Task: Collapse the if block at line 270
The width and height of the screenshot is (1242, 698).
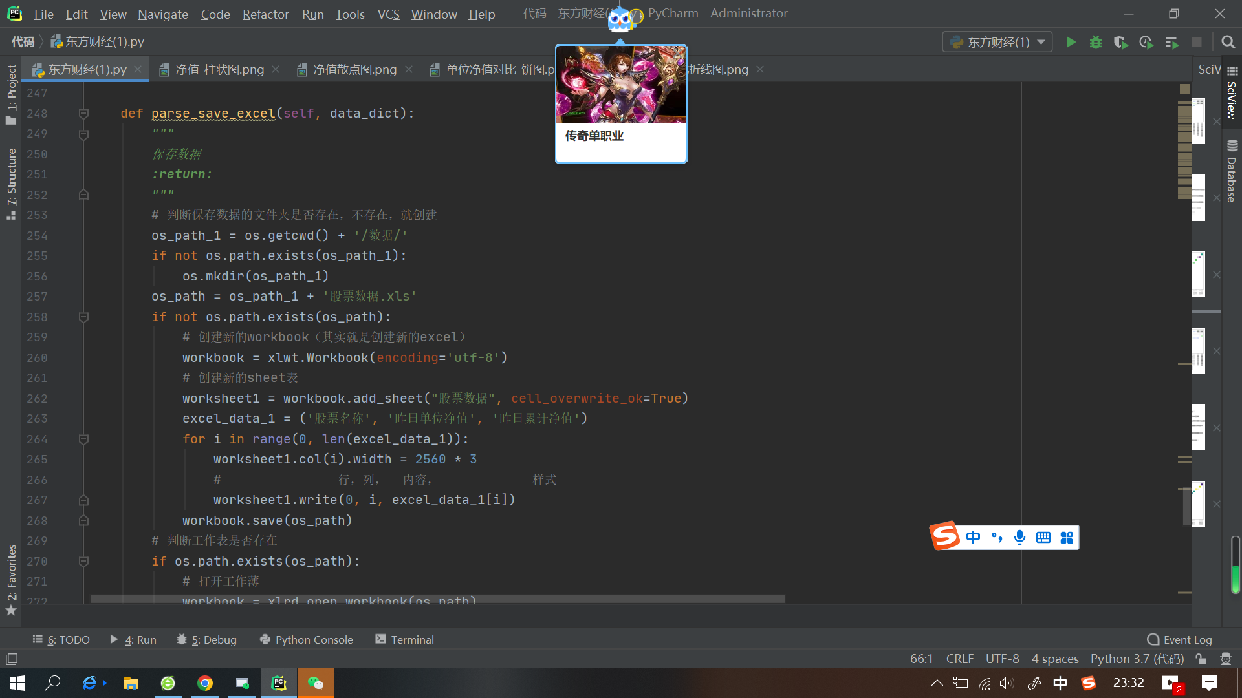Action: coord(83,561)
